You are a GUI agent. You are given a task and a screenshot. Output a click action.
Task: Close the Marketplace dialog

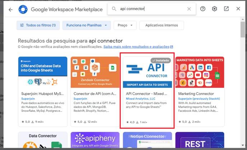click(238, 9)
